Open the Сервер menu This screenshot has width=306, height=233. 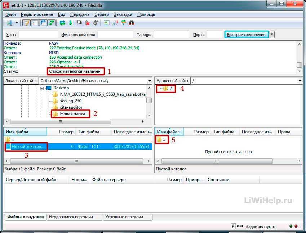(102, 14)
